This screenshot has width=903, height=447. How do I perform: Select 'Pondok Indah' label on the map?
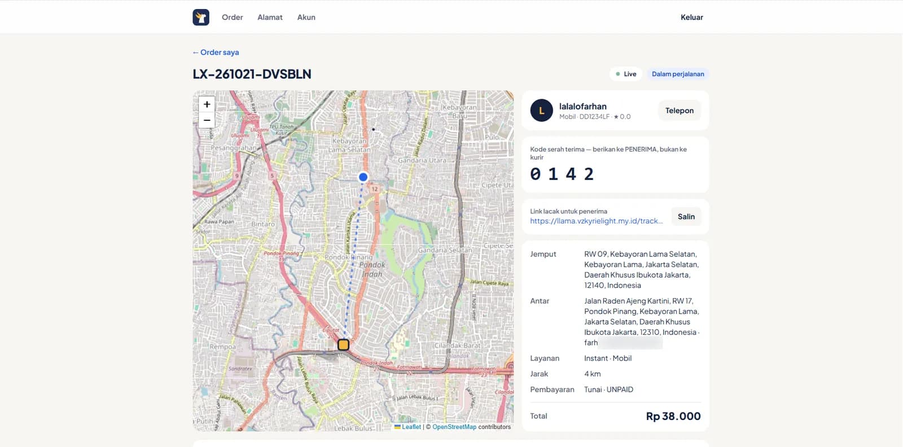pyautogui.click(x=372, y=270)
